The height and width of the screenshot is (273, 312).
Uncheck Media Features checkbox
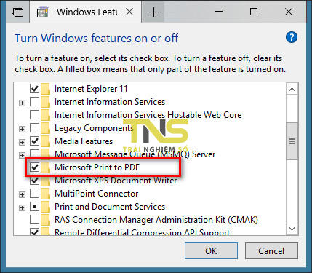[x=34, y=141]
